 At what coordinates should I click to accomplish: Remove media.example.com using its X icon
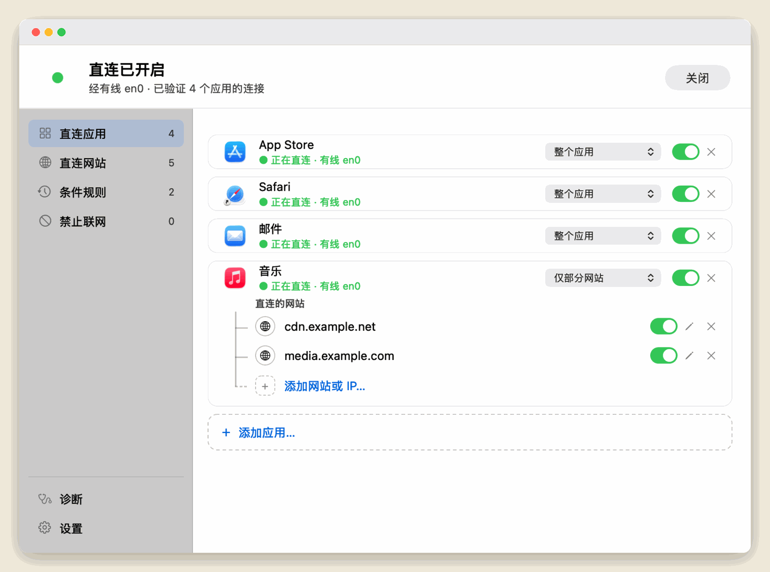[711, 356]
